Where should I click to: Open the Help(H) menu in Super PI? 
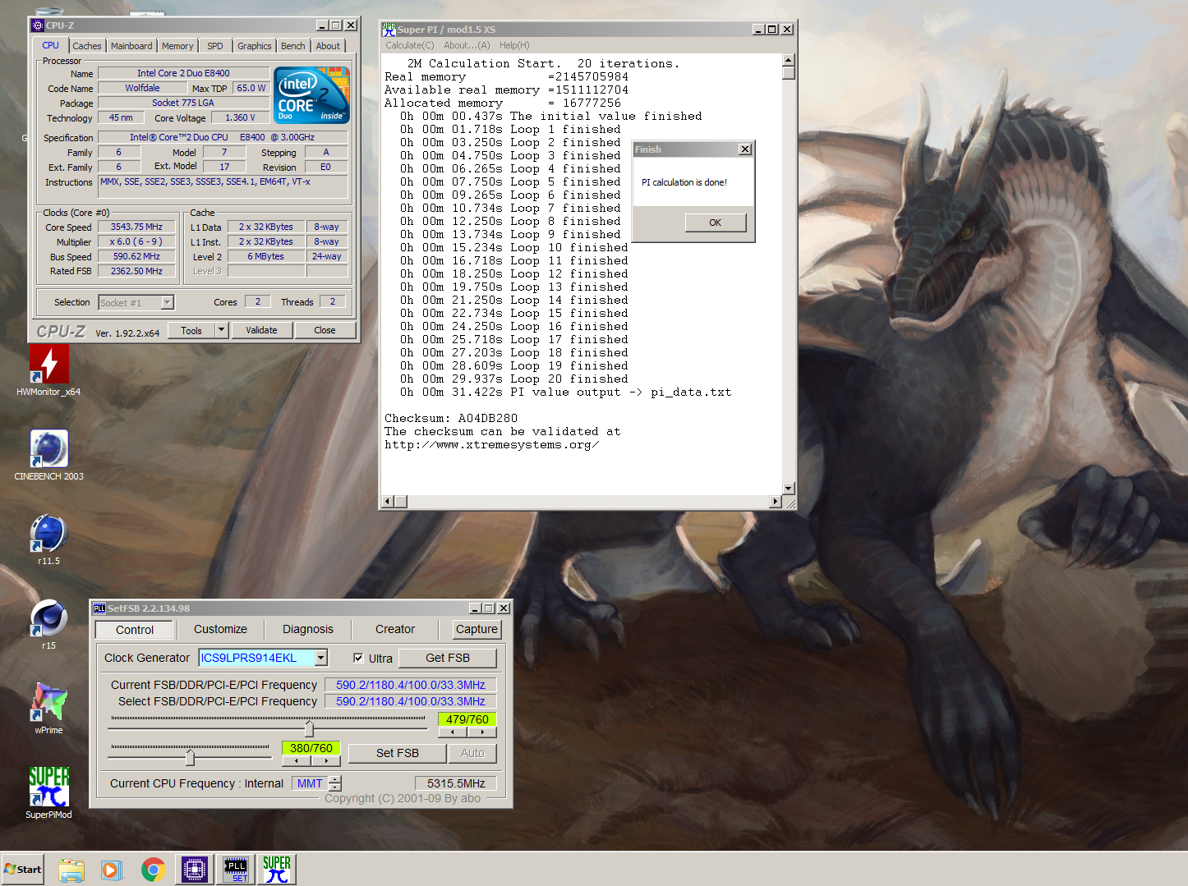[x=514, y=45]
